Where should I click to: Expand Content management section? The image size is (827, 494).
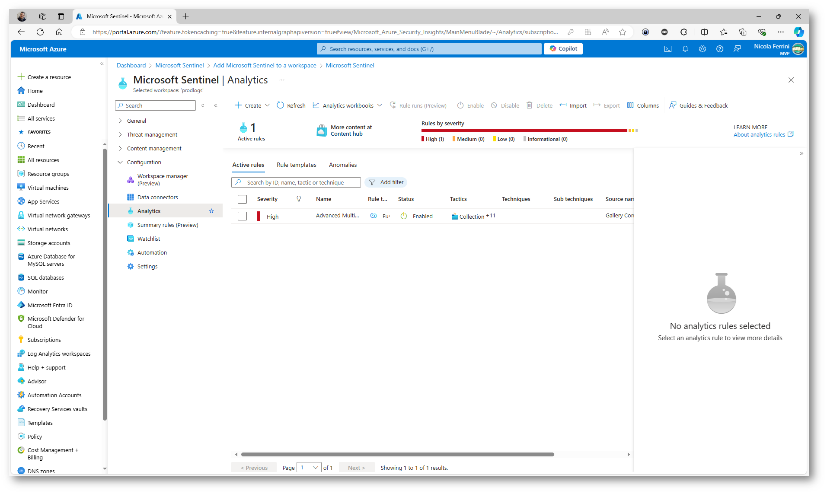click(x=154, y=148)
